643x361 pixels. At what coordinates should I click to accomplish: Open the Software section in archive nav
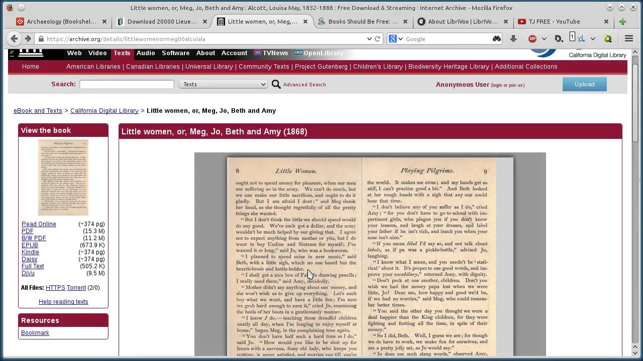click(175, 53)
